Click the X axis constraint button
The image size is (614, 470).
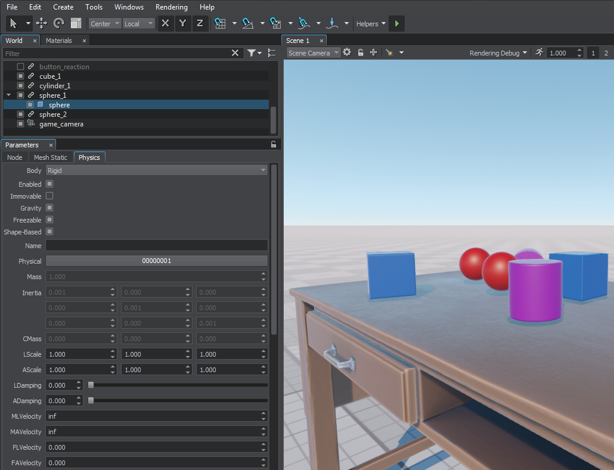pos(165,23)
